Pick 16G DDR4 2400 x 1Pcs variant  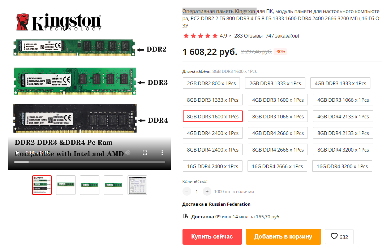[212, 166]
